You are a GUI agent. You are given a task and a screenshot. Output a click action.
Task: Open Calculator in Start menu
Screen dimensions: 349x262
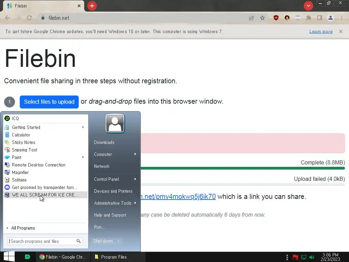(x=46, y=135)
